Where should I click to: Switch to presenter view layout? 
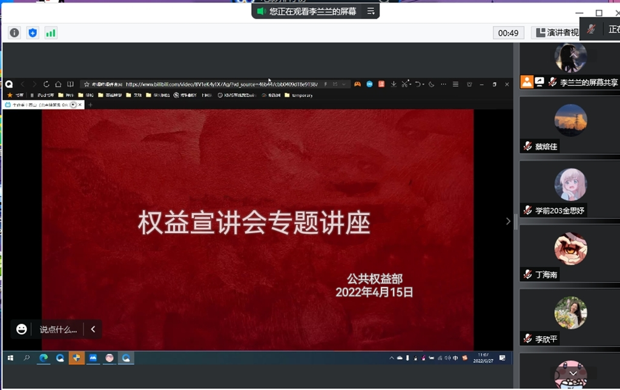(x=557, y=33)
